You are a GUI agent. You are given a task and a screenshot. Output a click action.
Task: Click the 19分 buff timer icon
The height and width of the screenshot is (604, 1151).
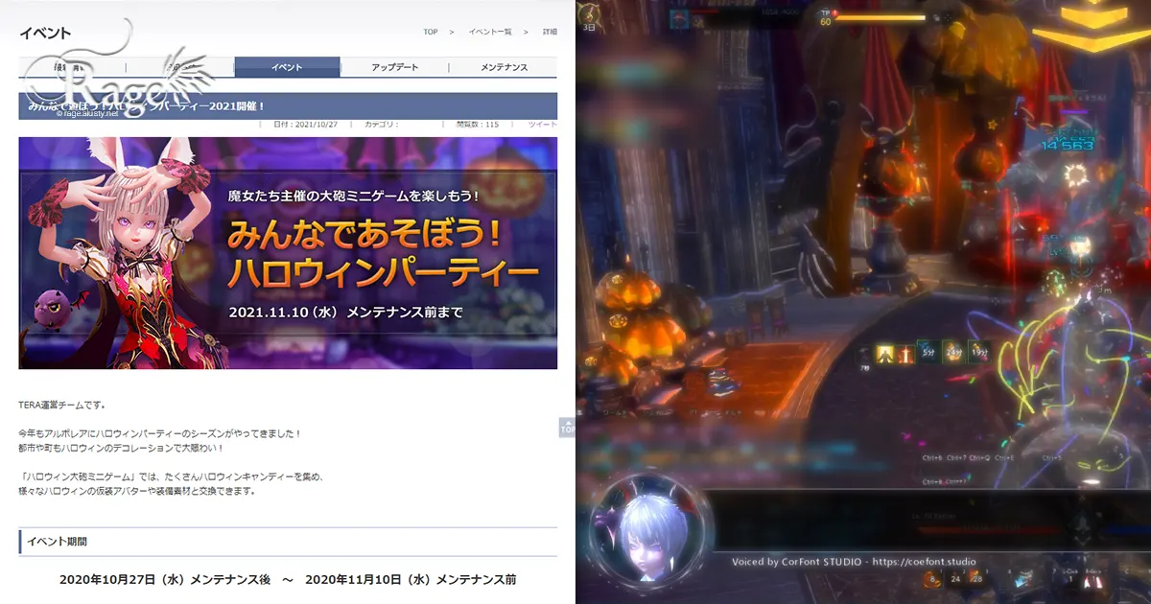click(x=979, y=352)
